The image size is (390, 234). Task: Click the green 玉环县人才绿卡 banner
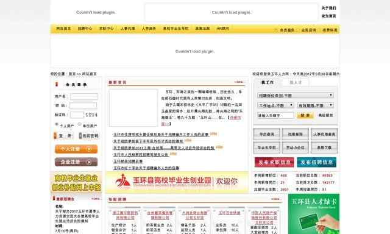(x=314, y=214)
